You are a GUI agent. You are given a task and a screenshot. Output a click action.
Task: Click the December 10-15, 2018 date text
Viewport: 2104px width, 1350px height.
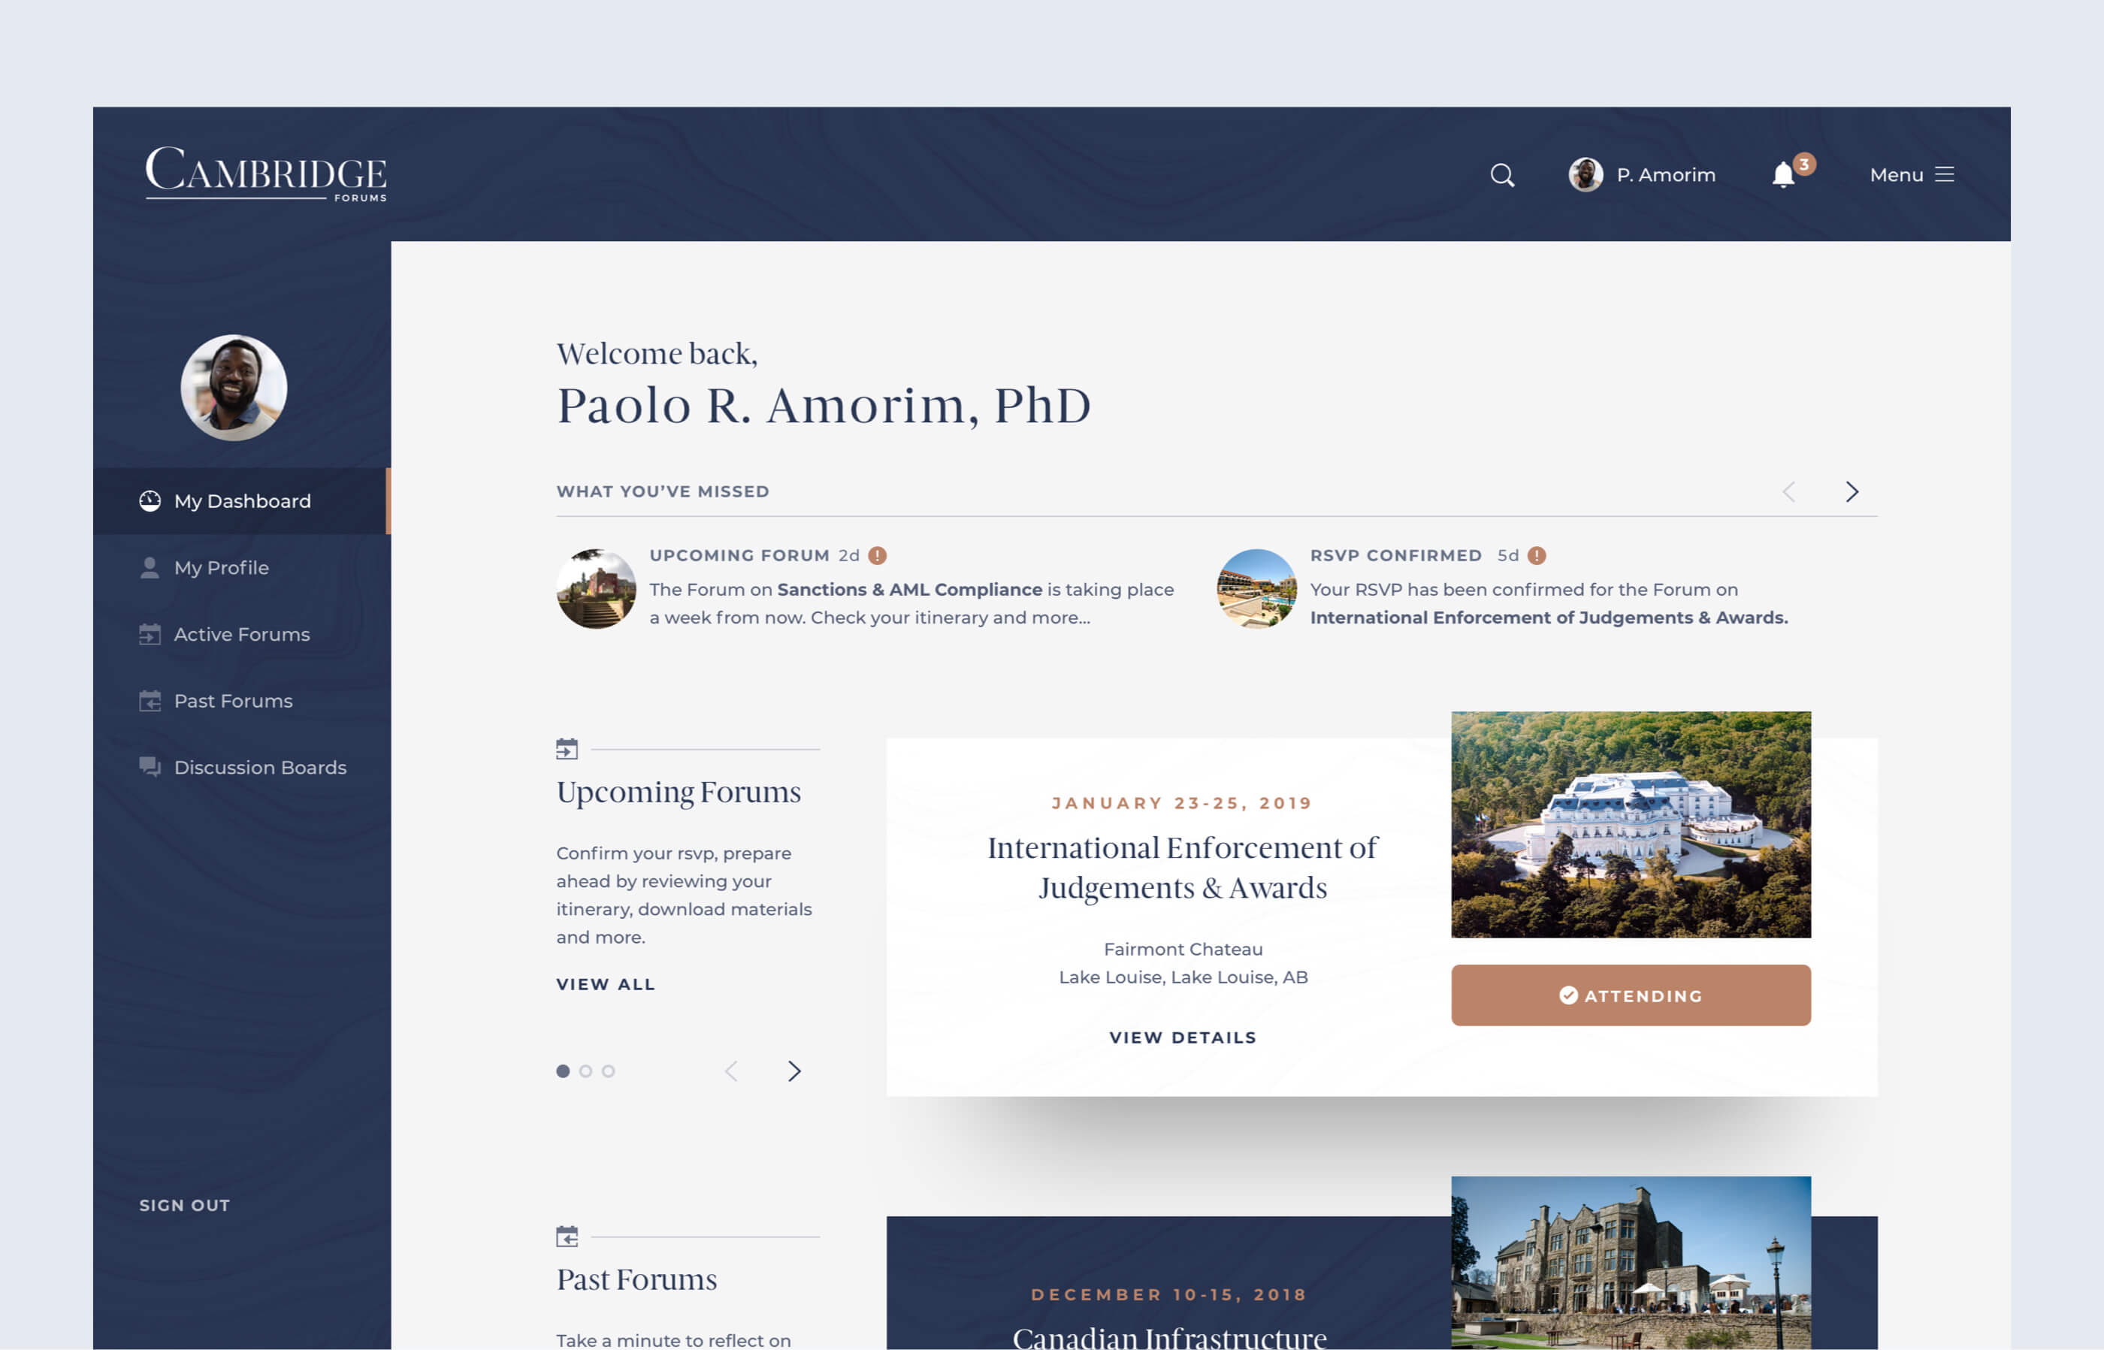click(x=1168, y=1294)
